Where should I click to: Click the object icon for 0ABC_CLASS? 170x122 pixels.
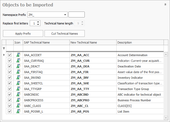click(x=18, y=106)
